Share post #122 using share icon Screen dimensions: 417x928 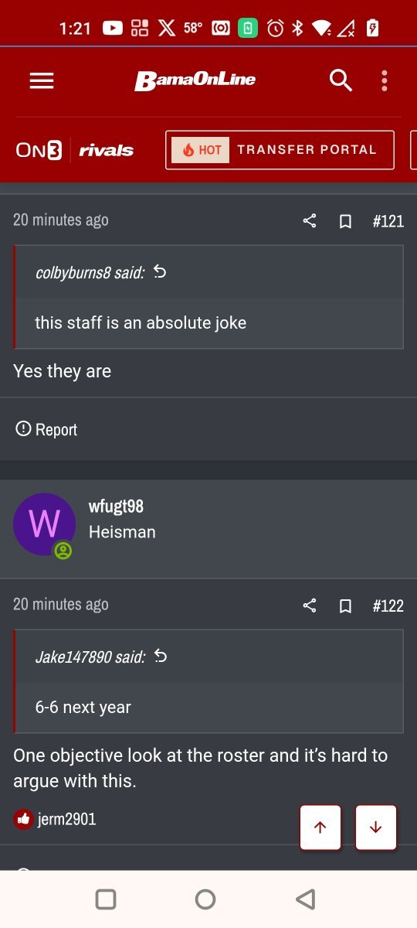pyautogui.click(x=310, y=606)
